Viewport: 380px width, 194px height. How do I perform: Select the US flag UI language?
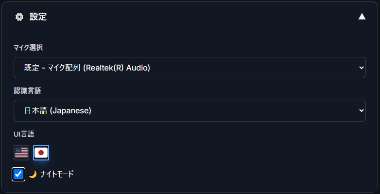pyautogui.click(x=21, y=153)
